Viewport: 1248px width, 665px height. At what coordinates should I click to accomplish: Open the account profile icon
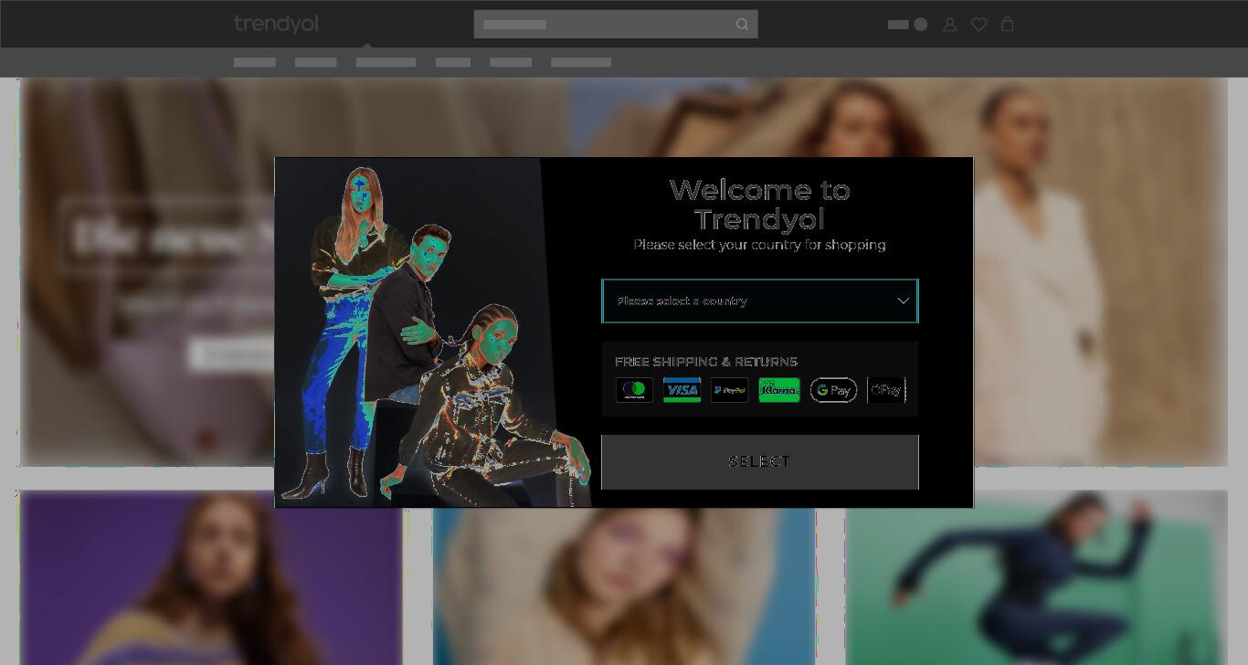pos(950,25)
